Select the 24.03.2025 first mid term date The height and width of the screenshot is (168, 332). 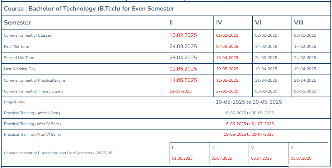(x=183, y=47)
